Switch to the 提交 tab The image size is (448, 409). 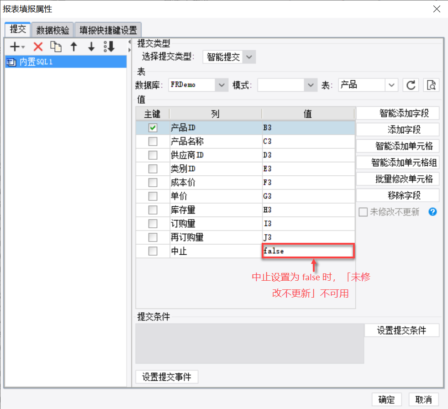click(x=18, y=29)
